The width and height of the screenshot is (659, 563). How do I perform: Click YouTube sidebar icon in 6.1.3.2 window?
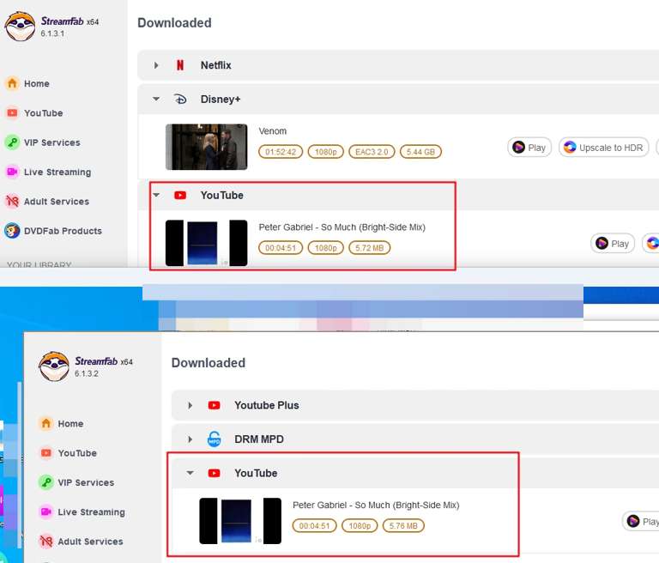46,452
